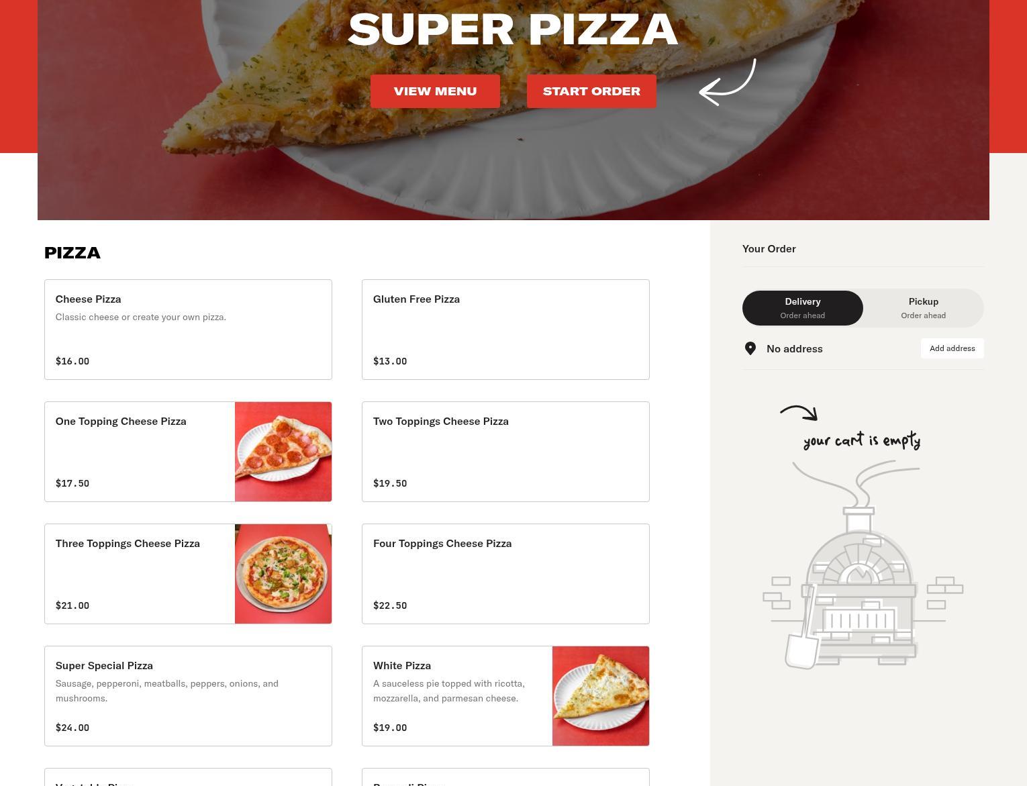The width and height of the screenshot is (1027, 786).
Task: Open the White Pizza slice photo
Action: point(601,696)
